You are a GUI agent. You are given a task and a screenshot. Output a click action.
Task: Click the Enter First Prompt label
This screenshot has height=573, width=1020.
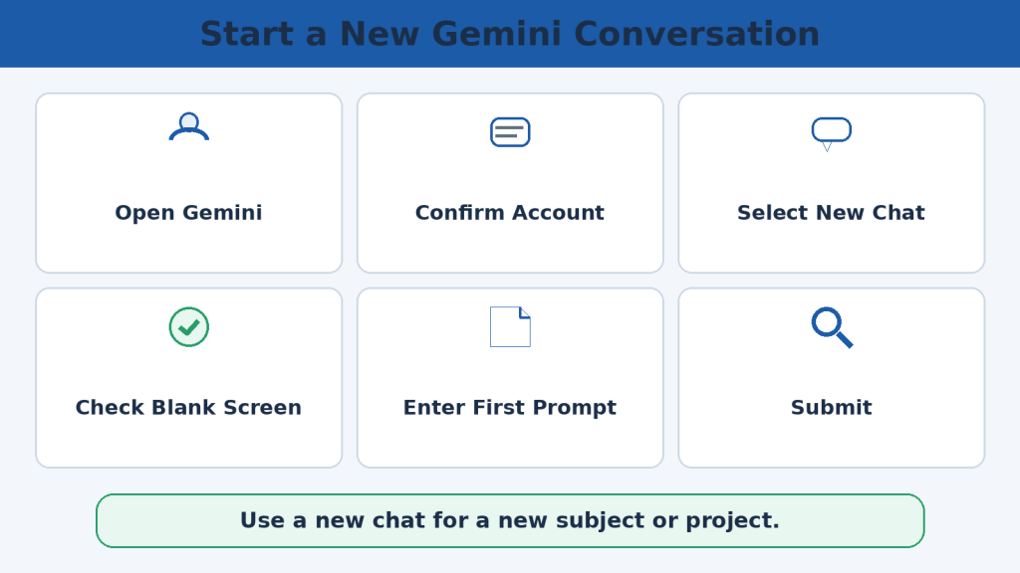click(x=510, y=407)
